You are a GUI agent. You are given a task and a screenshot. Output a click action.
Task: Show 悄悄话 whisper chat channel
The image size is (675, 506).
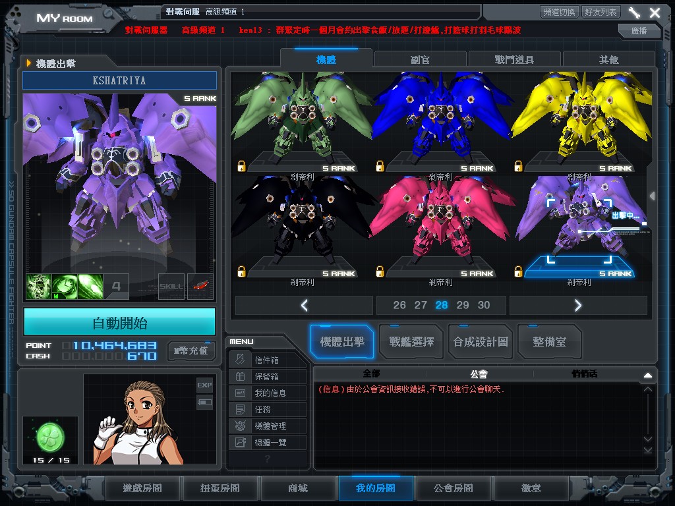click(x=585, y=374)
